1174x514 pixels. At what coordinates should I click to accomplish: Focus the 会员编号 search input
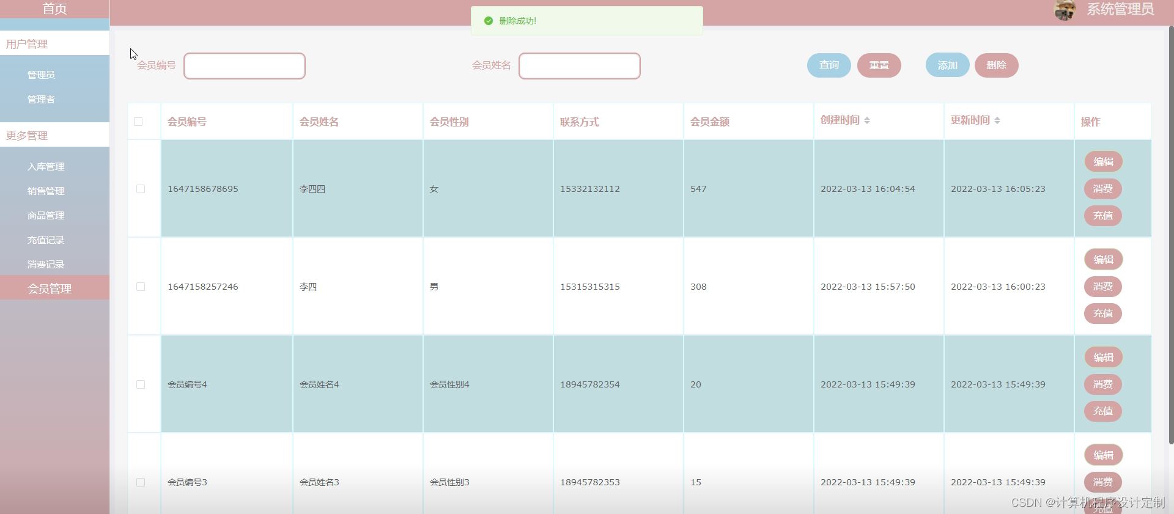[245, 66]
